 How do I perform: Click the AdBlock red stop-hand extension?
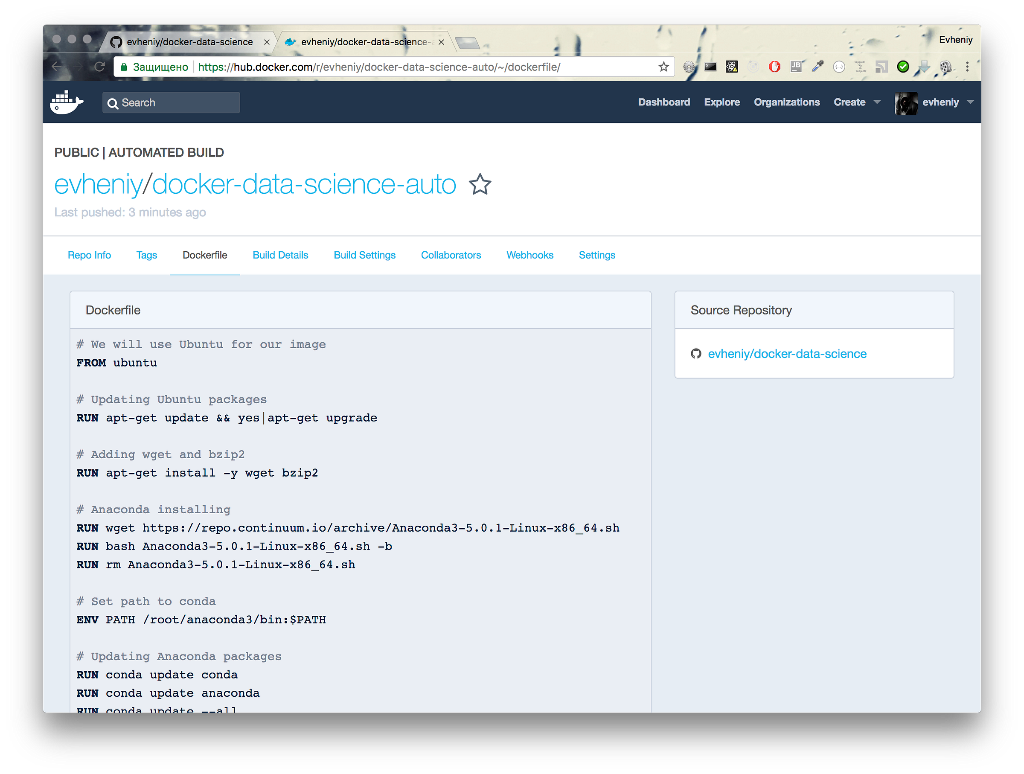(774, 67)
